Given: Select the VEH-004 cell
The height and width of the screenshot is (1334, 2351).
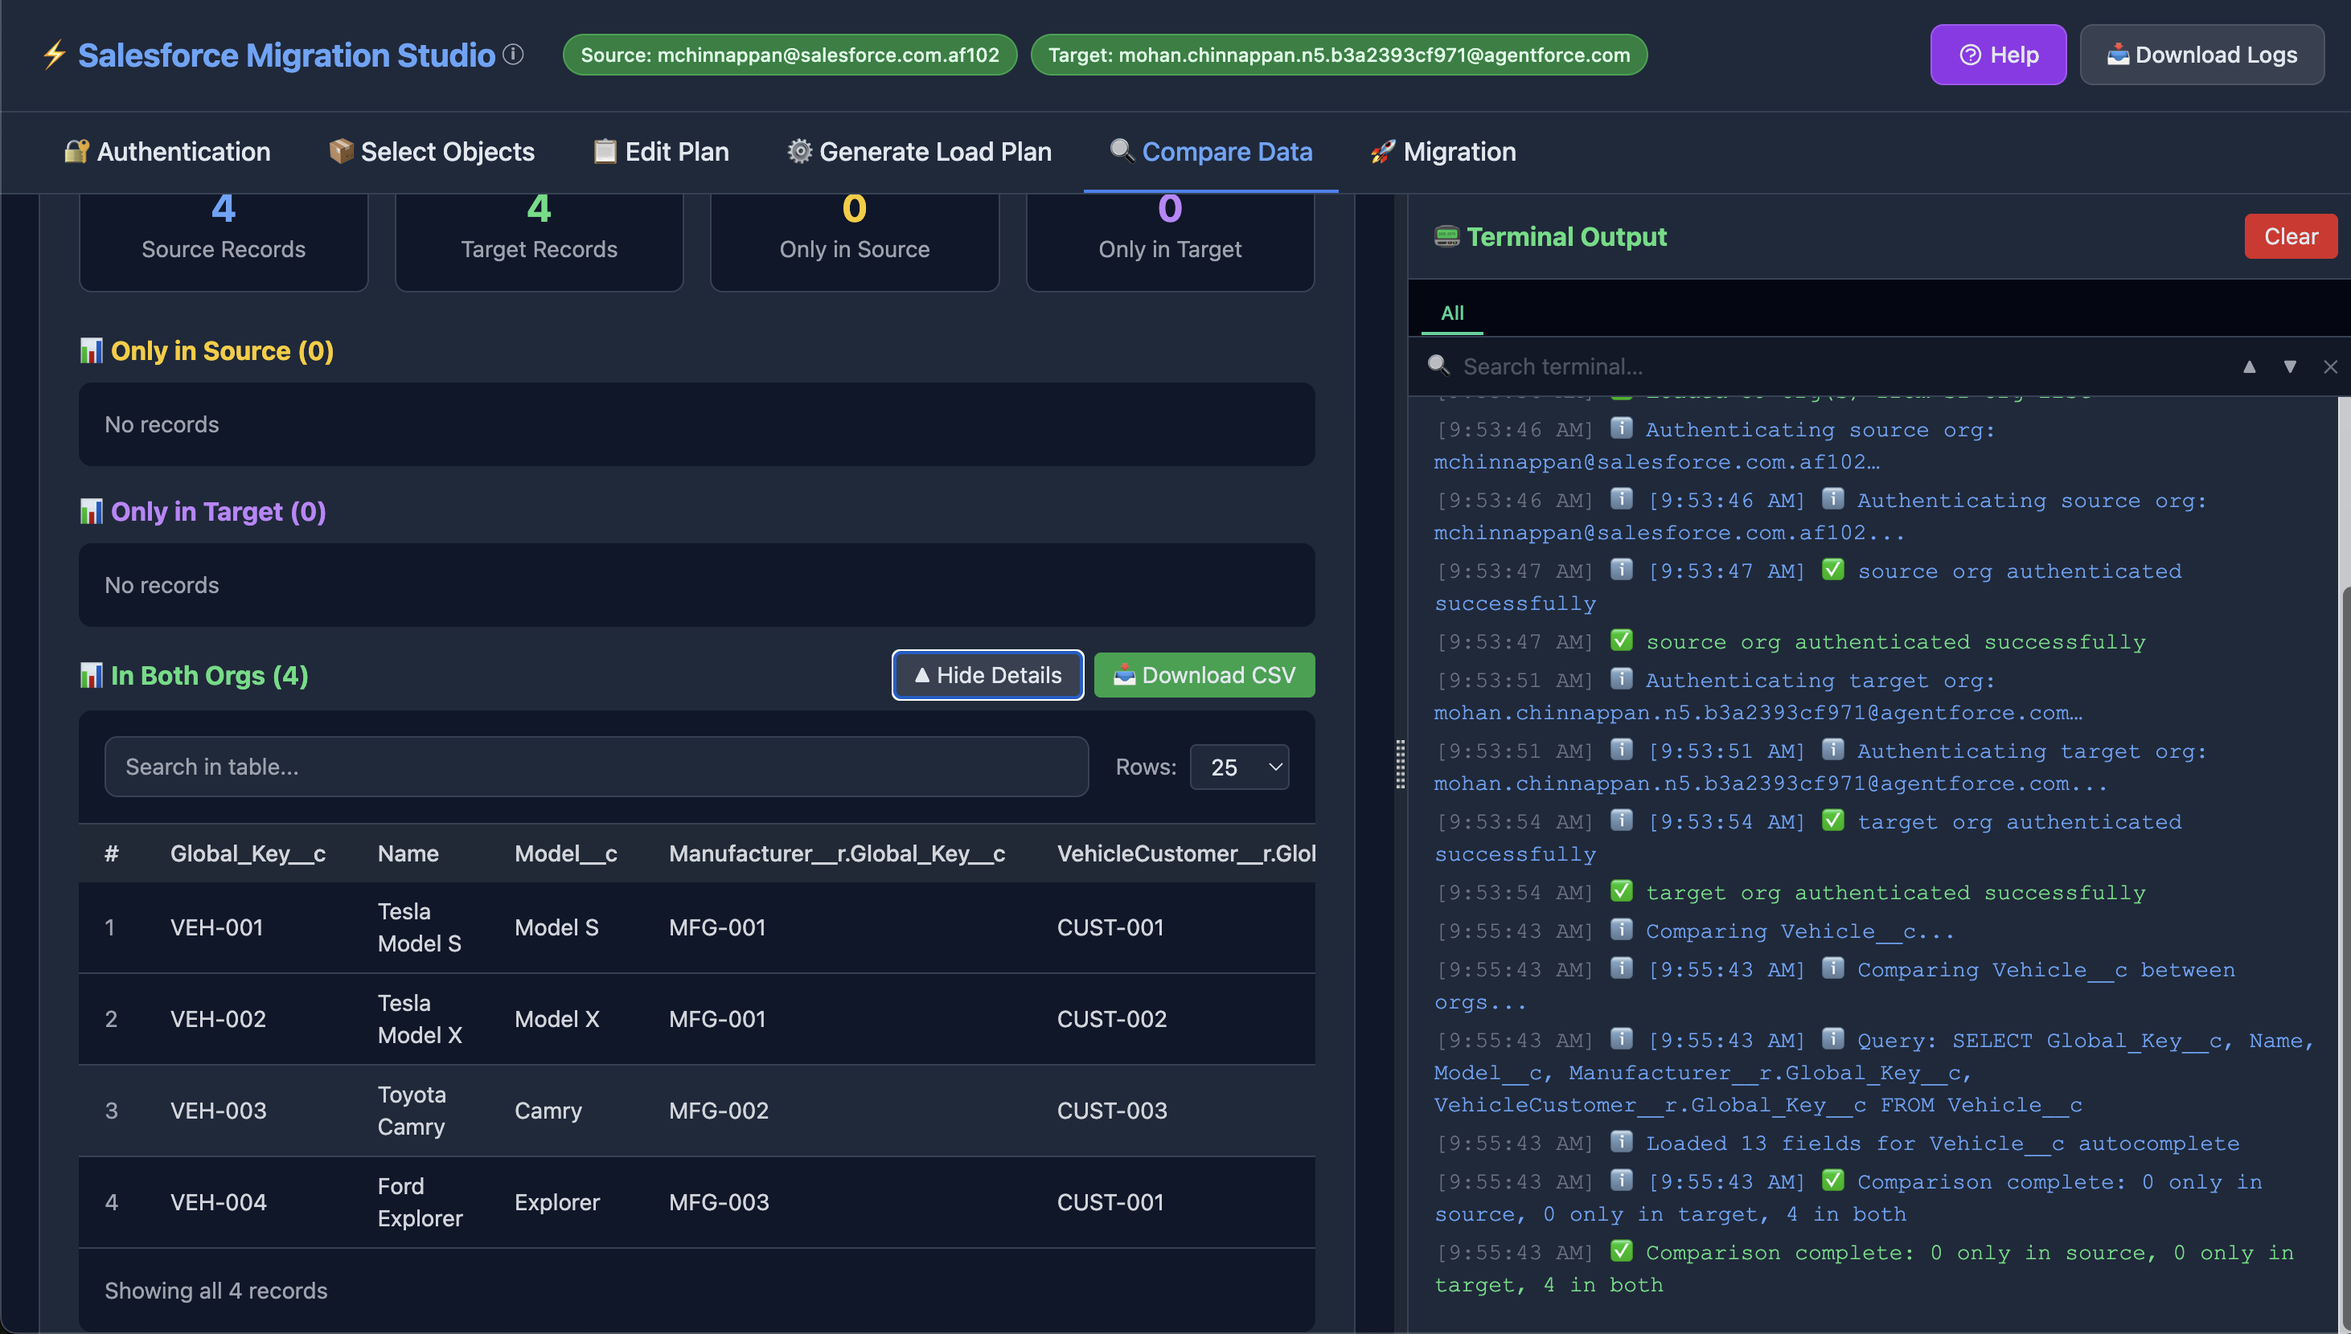Looking at the screenshot, I should tap(218, 1202).
